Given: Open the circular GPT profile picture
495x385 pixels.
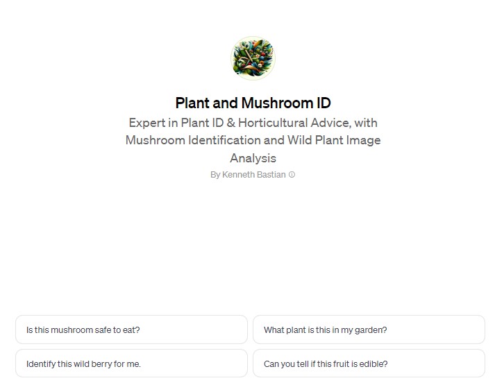Looking at the screenshot, I should point(253,59).
